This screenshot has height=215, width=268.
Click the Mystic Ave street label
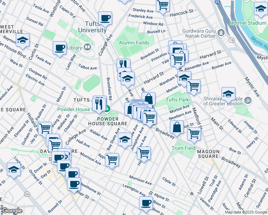[x=252, y=87]
